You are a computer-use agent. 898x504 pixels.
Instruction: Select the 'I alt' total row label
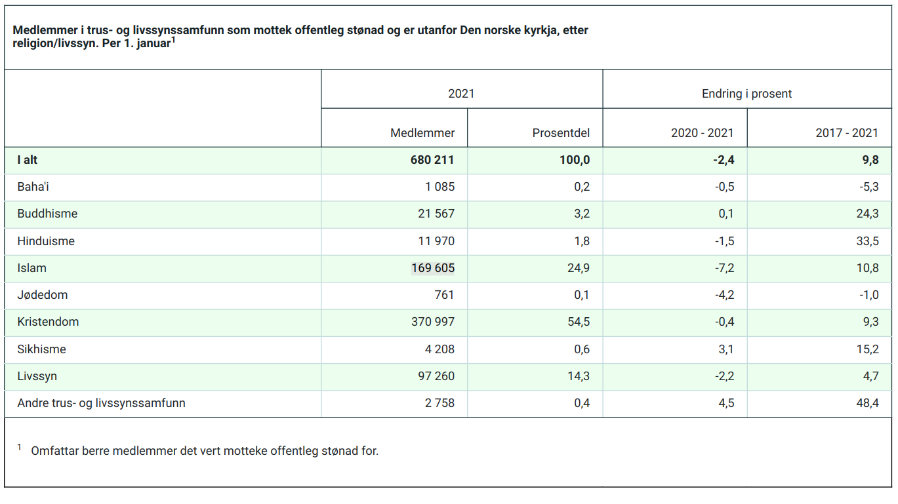[28, 160]
